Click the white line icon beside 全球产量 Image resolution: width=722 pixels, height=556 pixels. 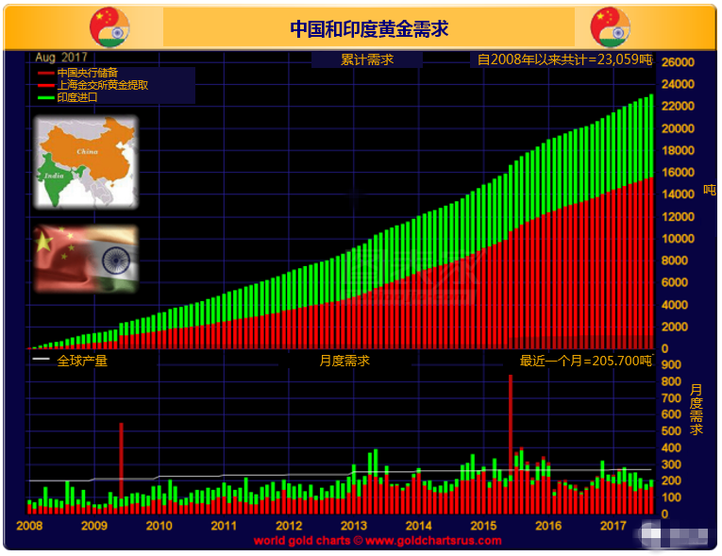tap(42, 360)
